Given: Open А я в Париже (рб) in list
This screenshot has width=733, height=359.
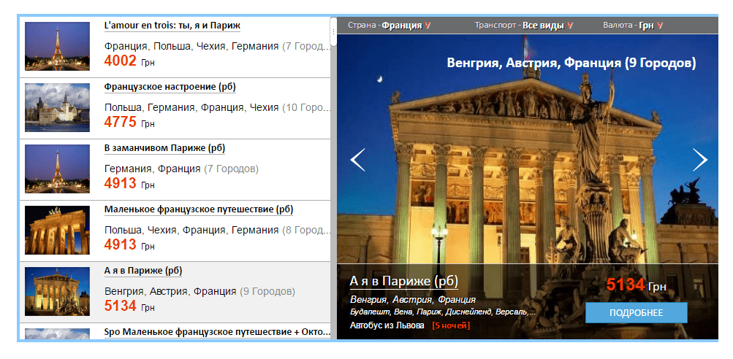Looking at the screenshot, I should 143,271.
